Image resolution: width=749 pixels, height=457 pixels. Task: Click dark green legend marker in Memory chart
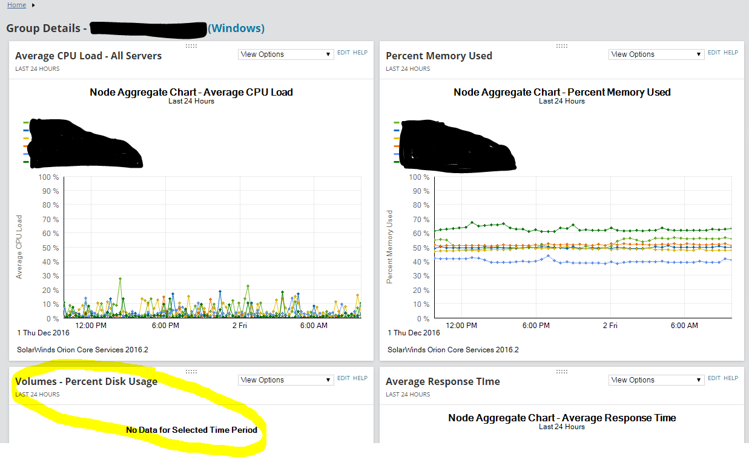pos(397,162)
